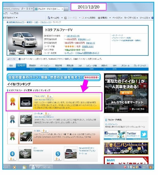Close the アルファードV browser tab

coord(62,9)
